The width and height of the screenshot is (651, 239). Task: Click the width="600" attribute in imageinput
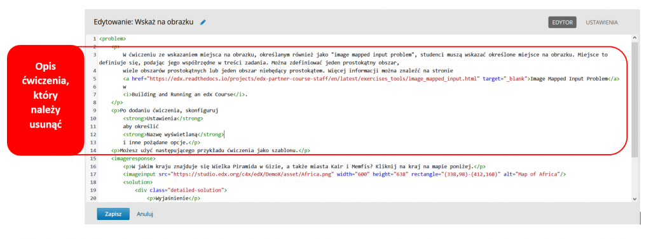click(x=353, y=174)
